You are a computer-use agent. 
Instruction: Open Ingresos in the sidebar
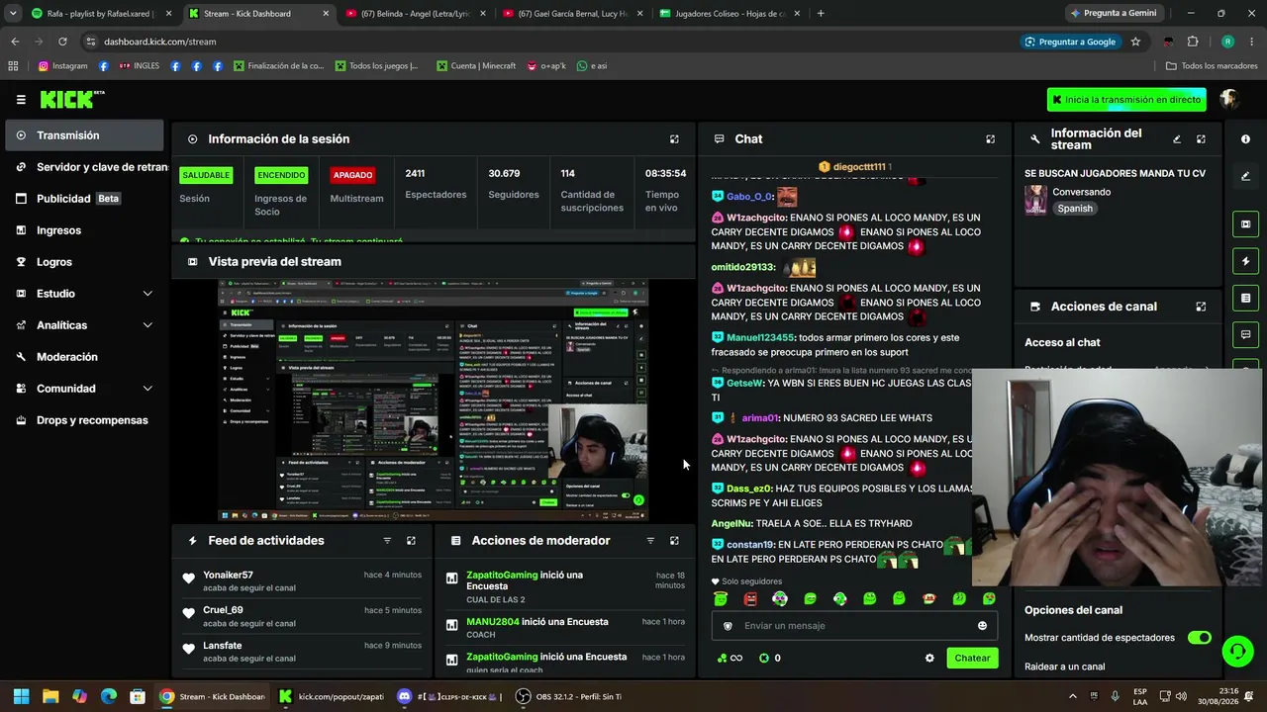click(x=84, y=230)
